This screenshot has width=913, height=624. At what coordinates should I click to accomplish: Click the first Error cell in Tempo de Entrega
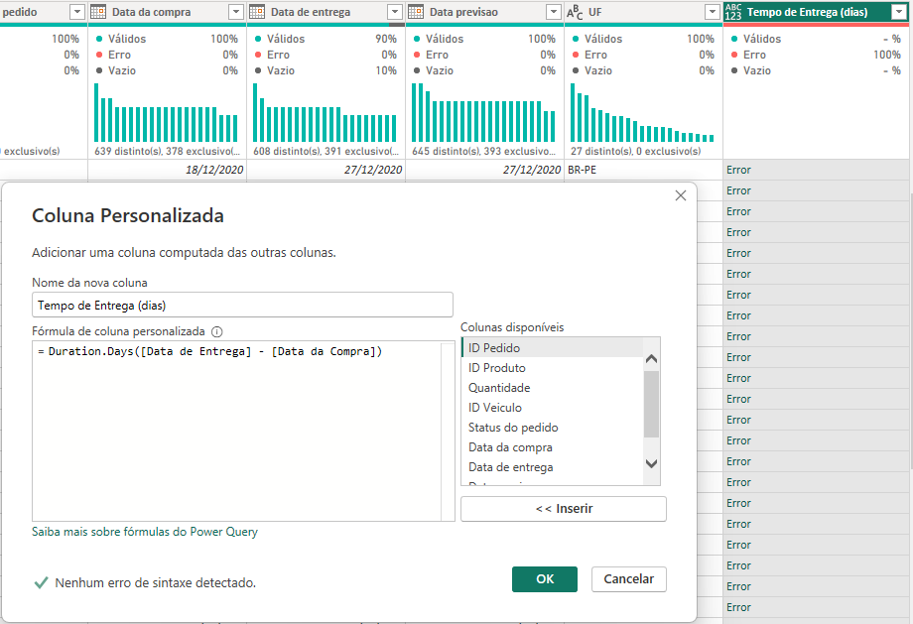816,170
